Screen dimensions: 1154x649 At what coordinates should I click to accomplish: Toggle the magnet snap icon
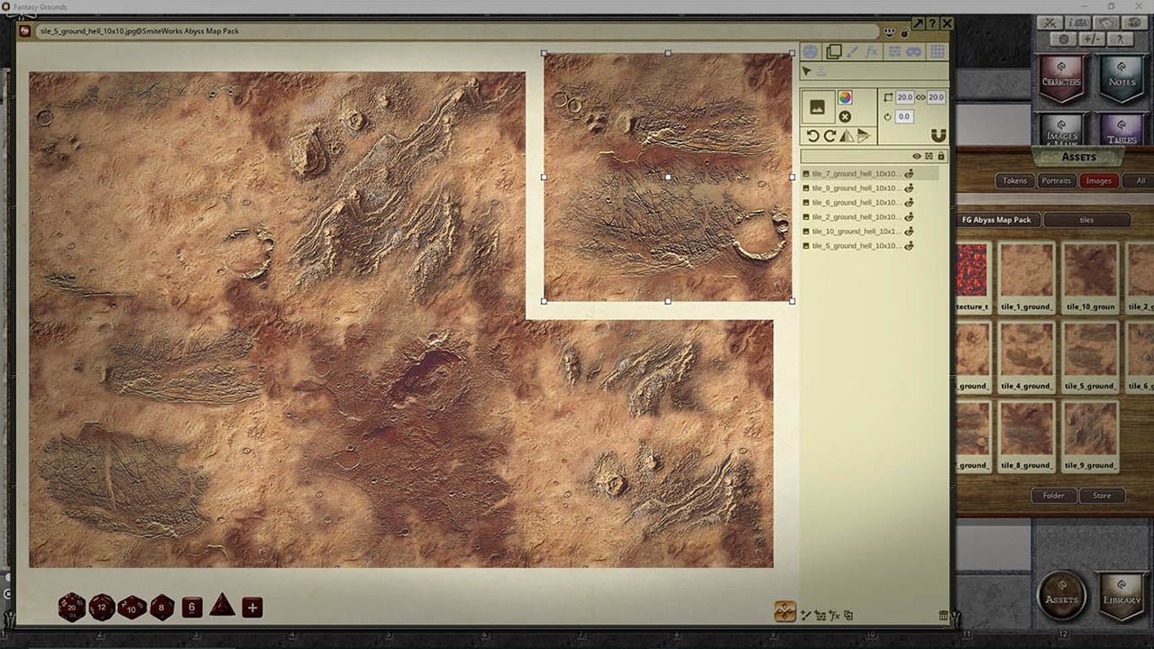[x=938, y=136]
